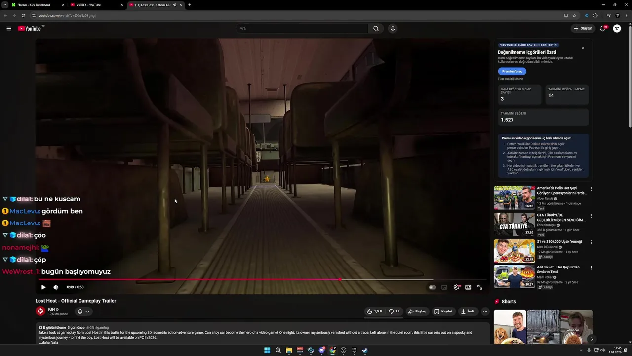Enter fullscreen mode

[x=480, y=287]
